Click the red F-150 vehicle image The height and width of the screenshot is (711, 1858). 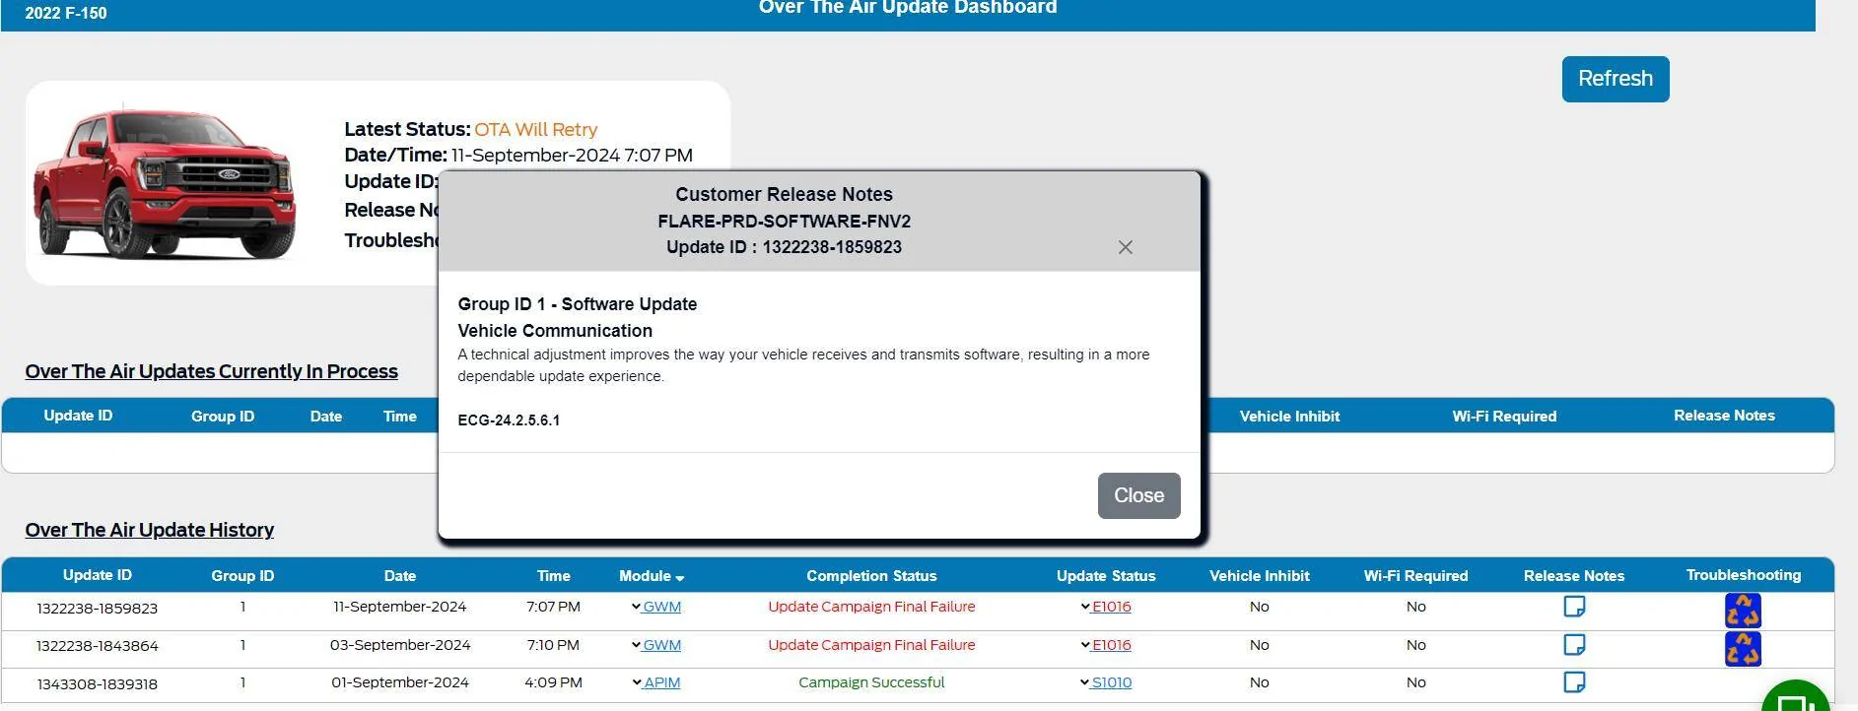pyautogui.click(x=164, y=183)
